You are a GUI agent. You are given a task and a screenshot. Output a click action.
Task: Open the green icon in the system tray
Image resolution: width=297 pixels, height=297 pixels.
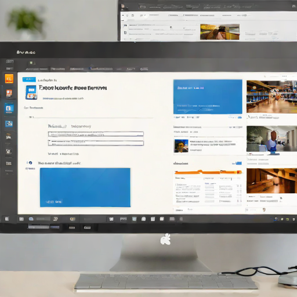click(288, 219)
